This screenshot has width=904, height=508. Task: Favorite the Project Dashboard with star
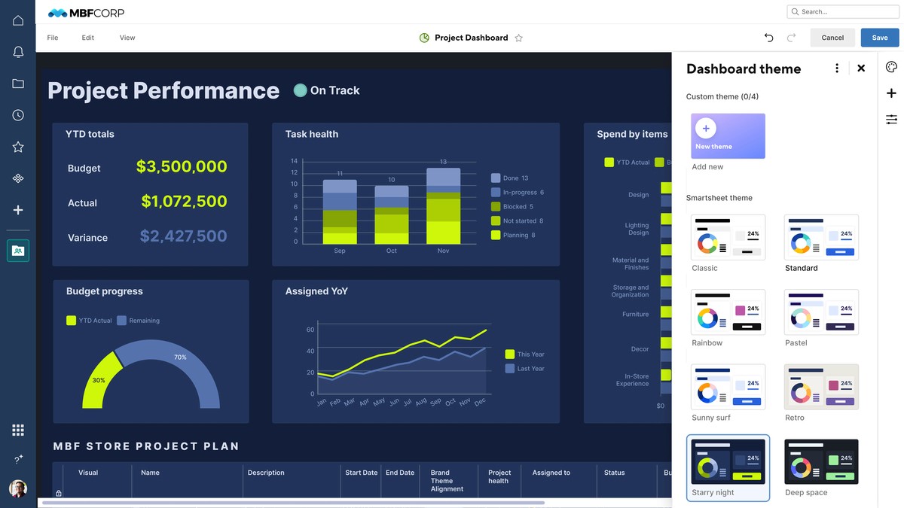(519, 38)
